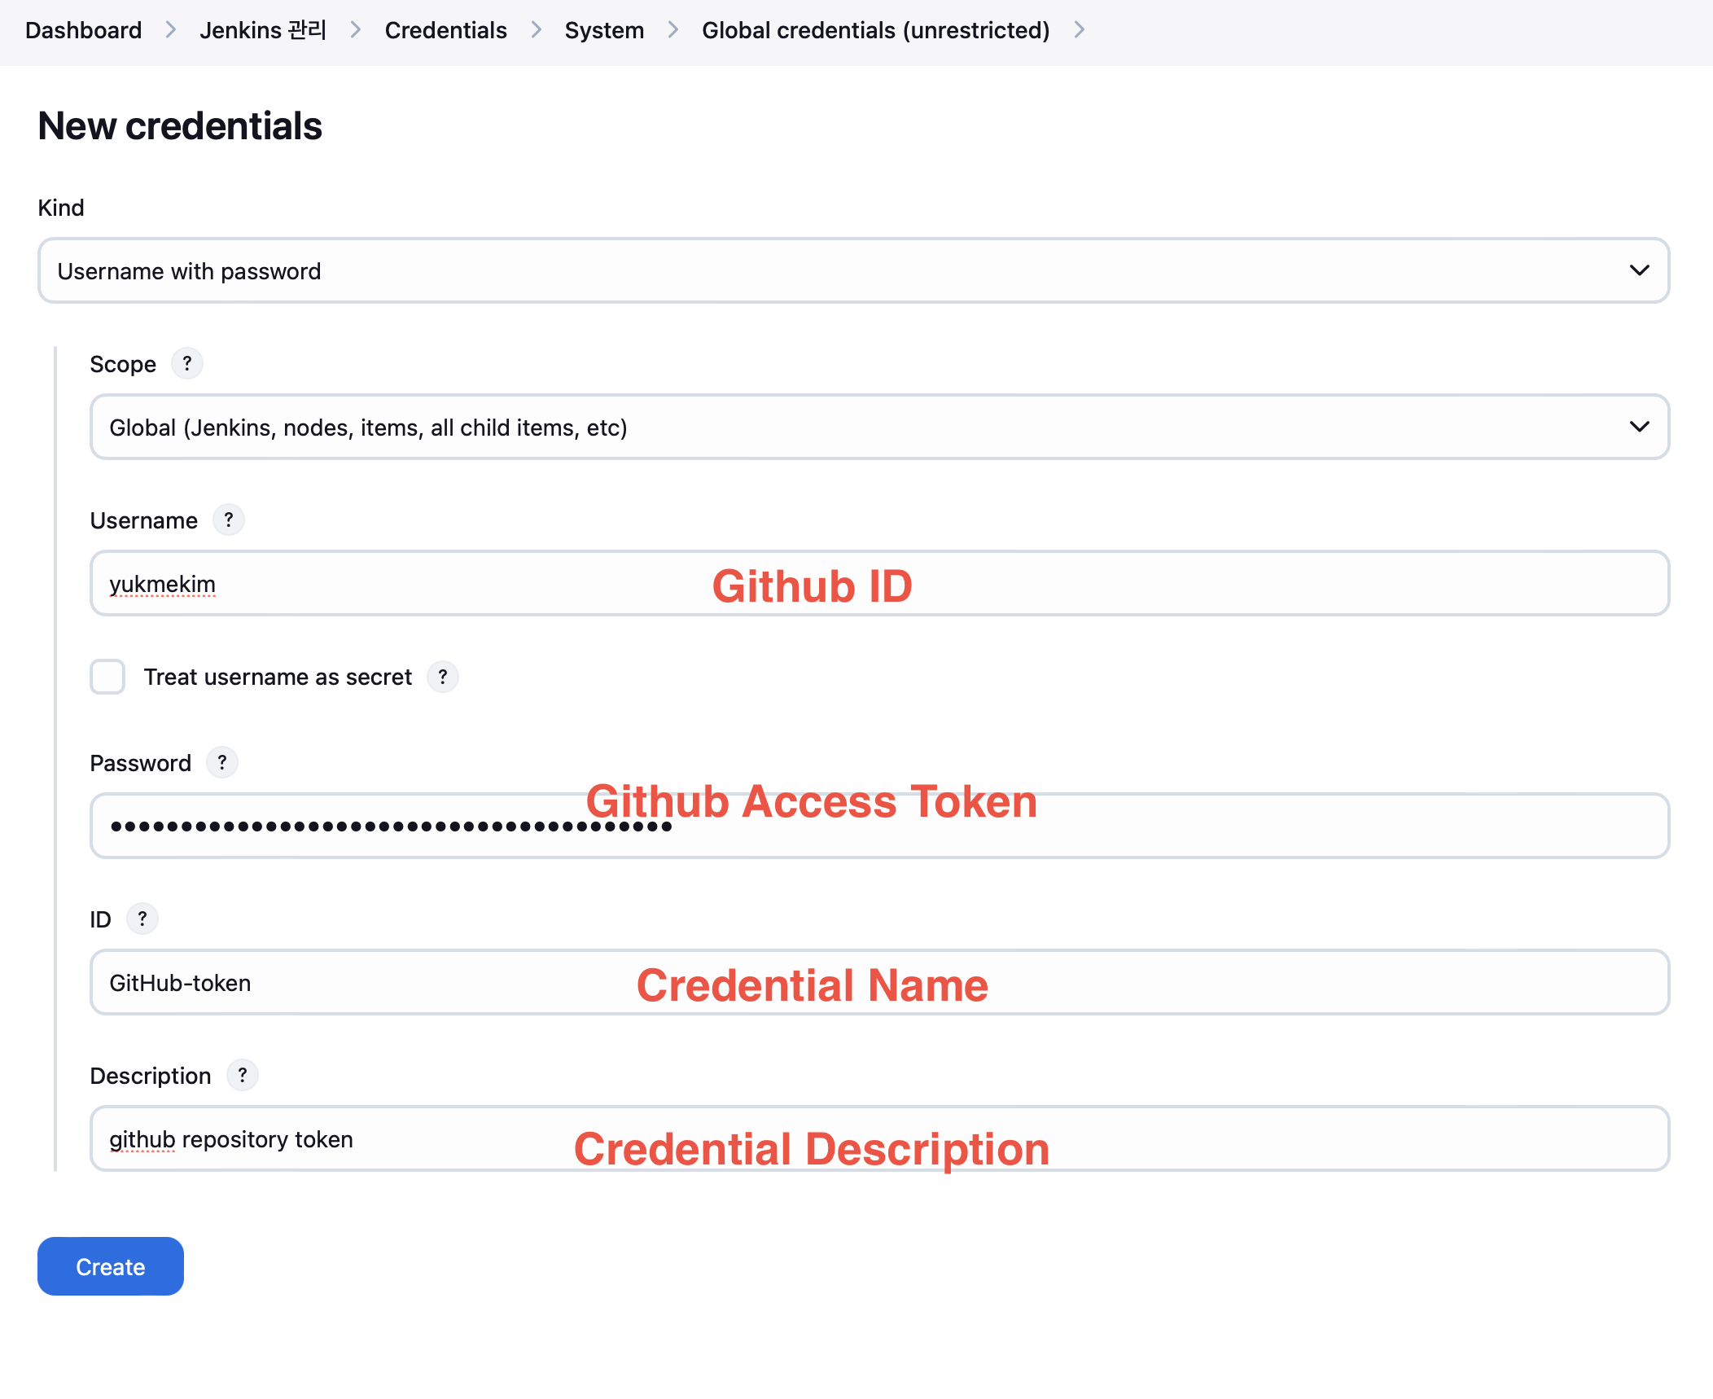Image resolution: width=1713 pixels, height=1399 pixels.
Task: Click the ID field help icon
Action: coord(142,919)
